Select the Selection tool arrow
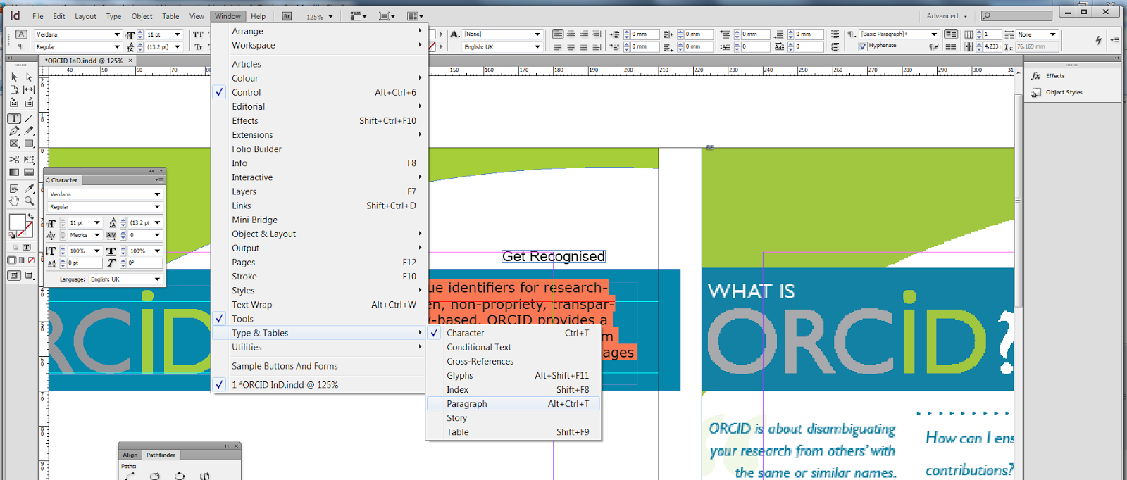Image resolution: width=1127 pixels, height=480 pixels. point(14,77)
